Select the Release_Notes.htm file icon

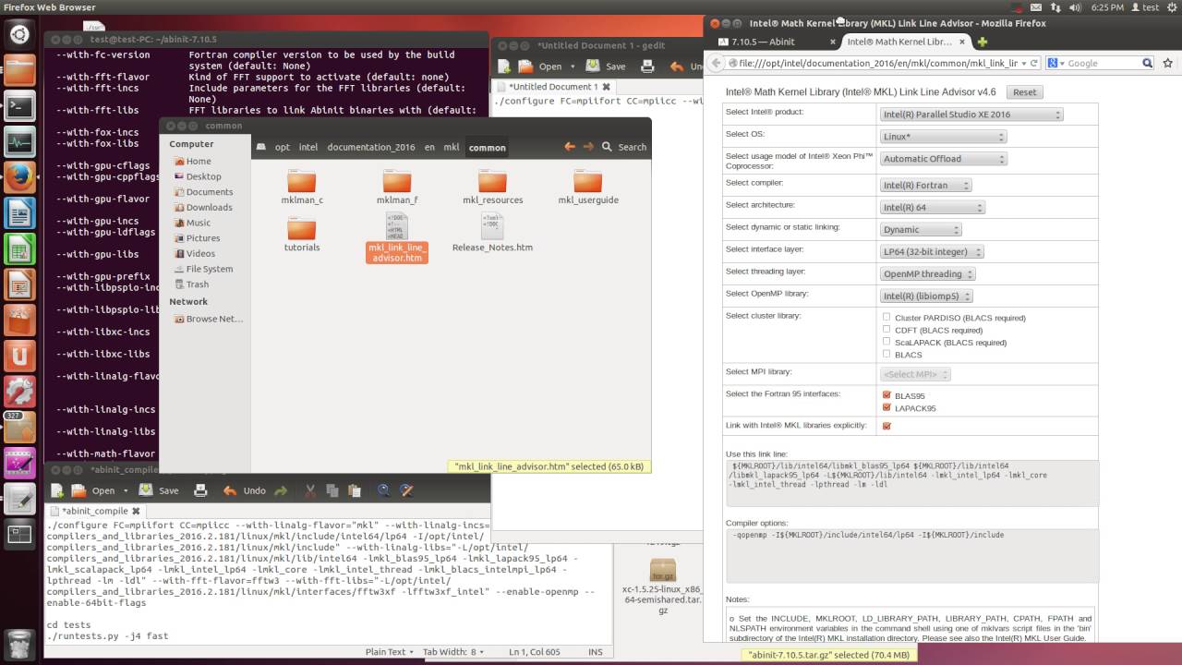coord(492,226)
